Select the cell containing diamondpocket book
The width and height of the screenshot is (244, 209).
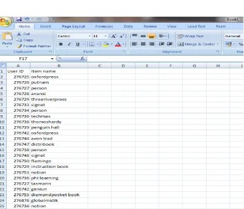point(59,195)
